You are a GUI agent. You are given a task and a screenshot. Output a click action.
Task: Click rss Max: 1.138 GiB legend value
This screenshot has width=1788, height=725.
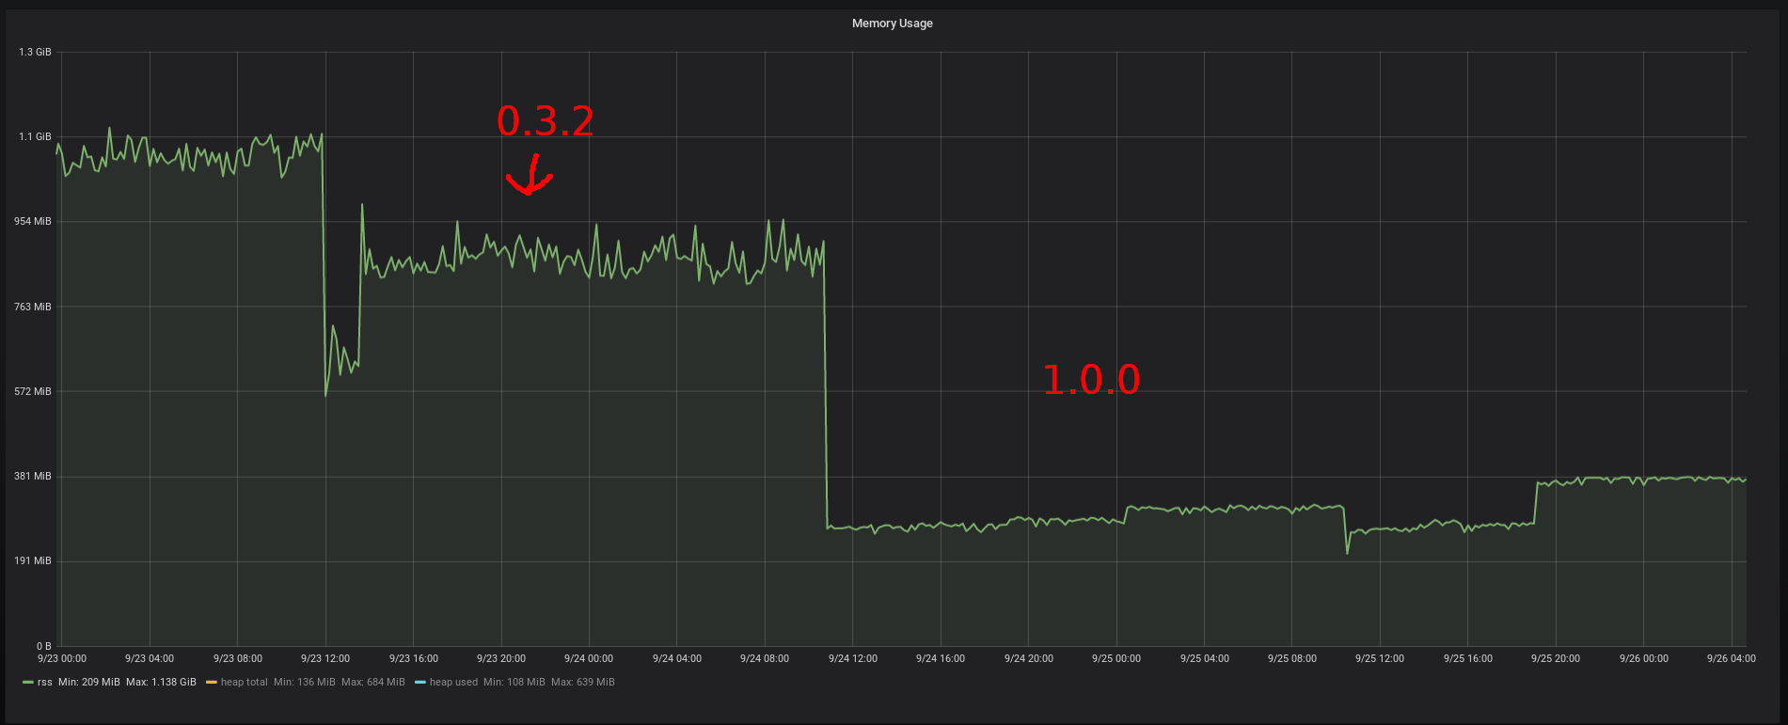[x=162, y=683]
